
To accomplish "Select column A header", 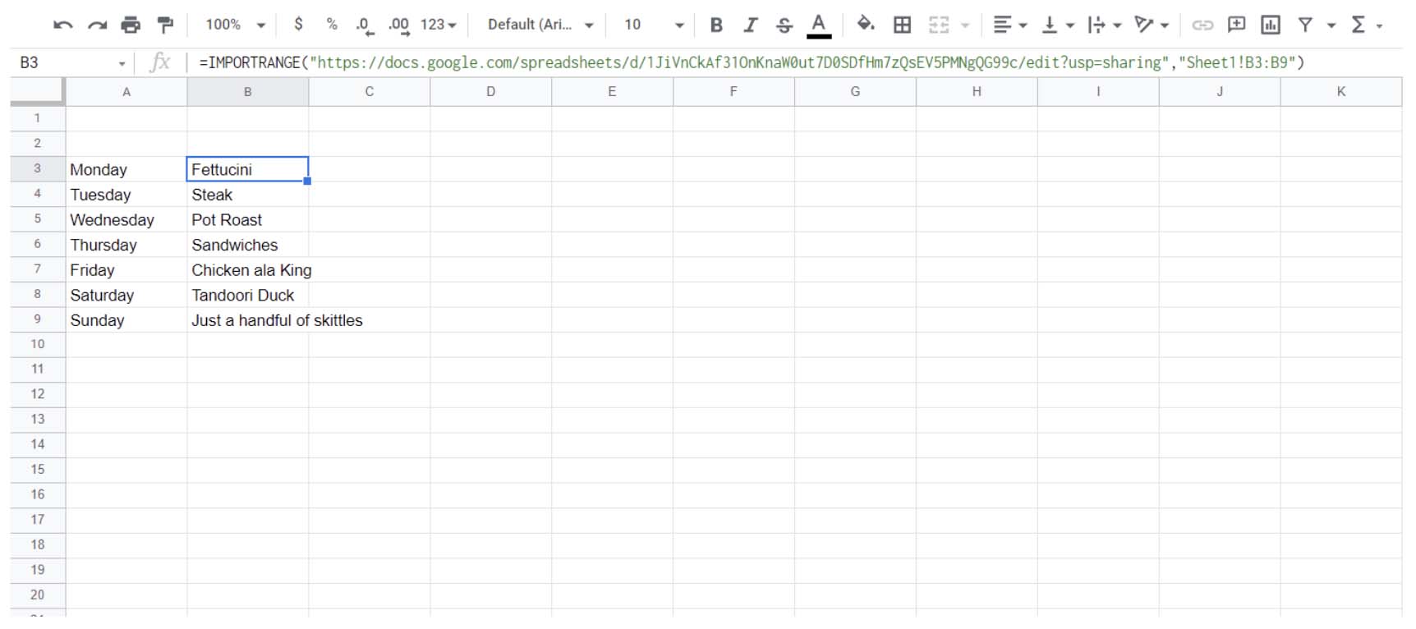I will click(x=126, y=92).
